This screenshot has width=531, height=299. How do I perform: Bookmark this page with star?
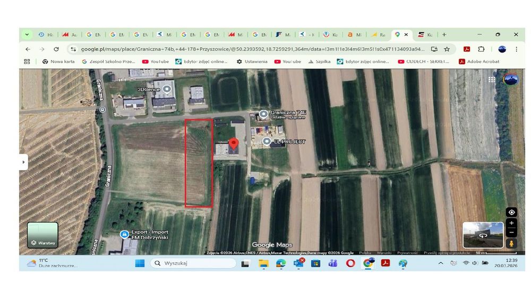447,49
